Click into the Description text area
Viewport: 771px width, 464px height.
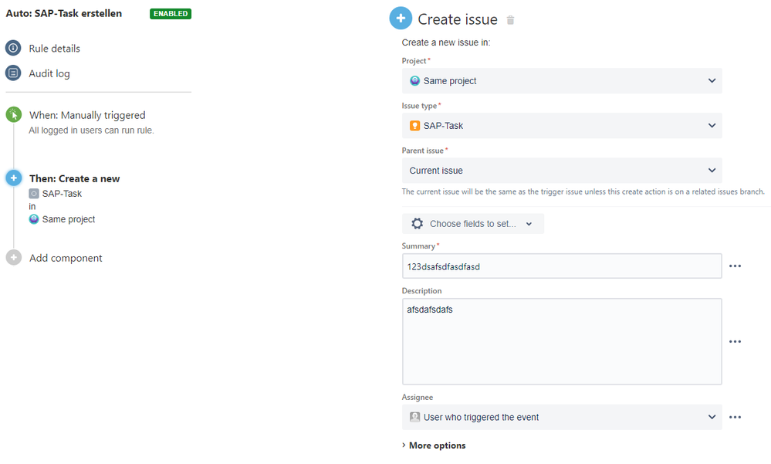[562, 341]
